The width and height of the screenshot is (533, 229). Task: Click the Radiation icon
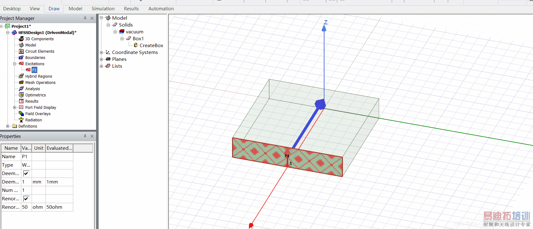coord(21,120)
